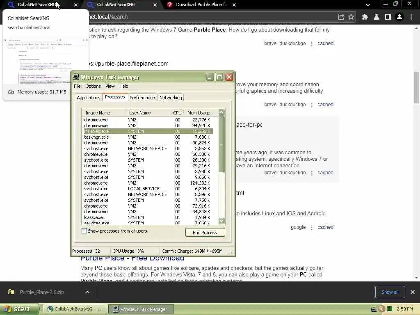Click the Task Manager title bar icon
The image size is (420, 315).
[76, 77]
